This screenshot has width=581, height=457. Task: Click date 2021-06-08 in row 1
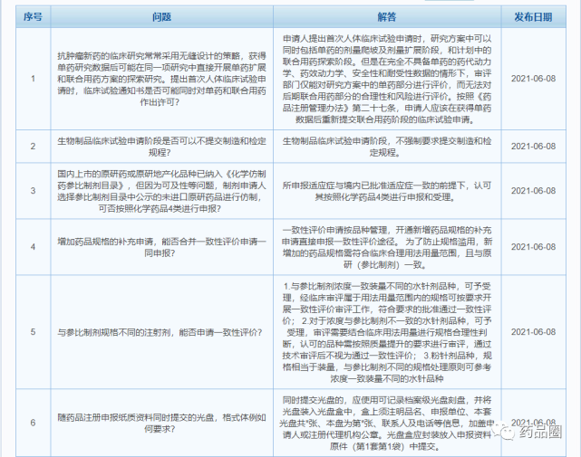pyautogui.click(x=534, y=79)
